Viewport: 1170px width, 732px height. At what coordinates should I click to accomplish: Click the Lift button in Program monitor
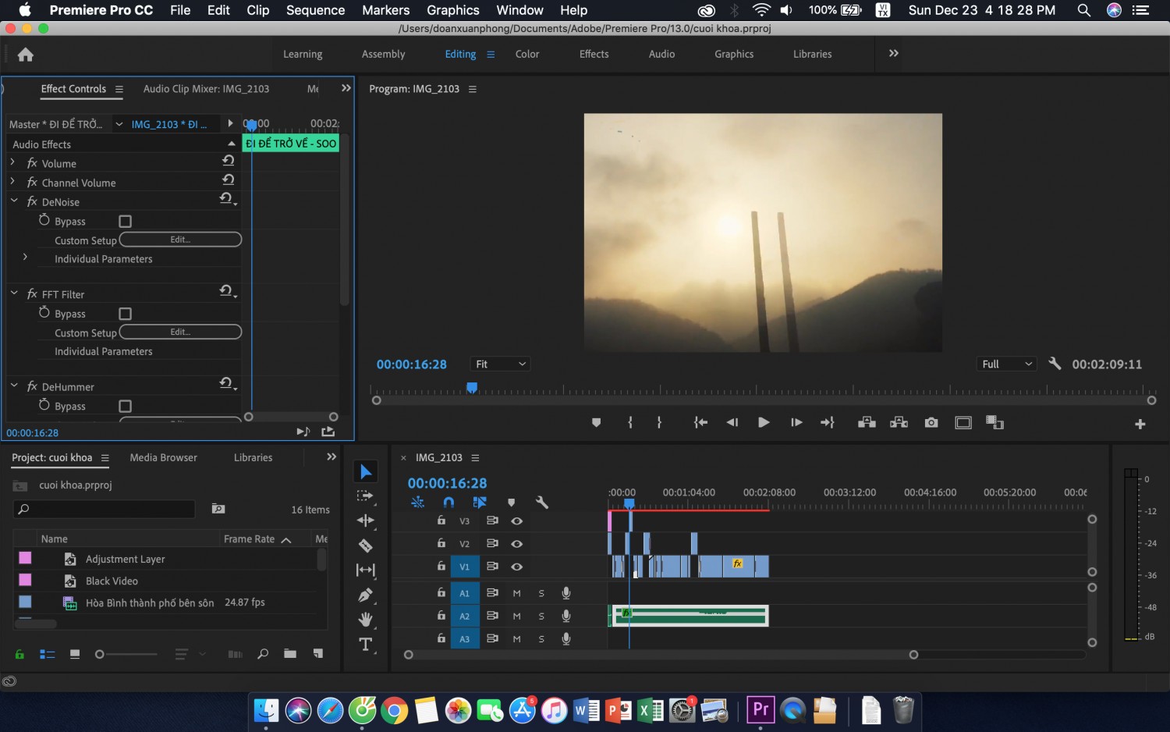867,422
